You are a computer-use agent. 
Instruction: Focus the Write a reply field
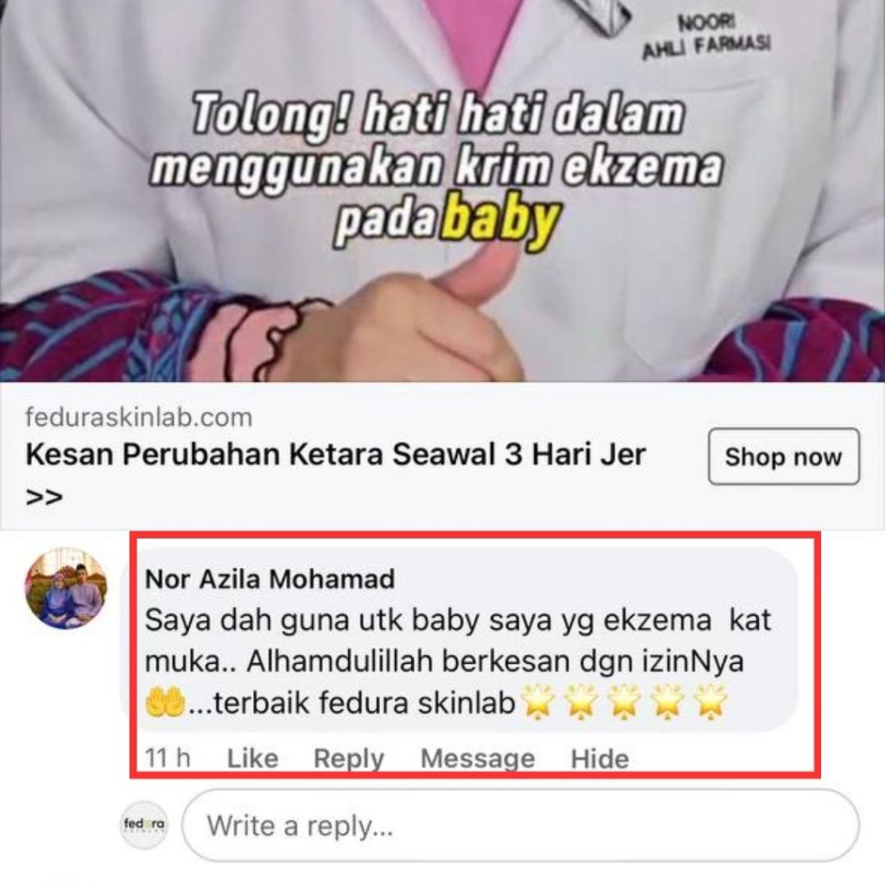click(x=520, y=825)
